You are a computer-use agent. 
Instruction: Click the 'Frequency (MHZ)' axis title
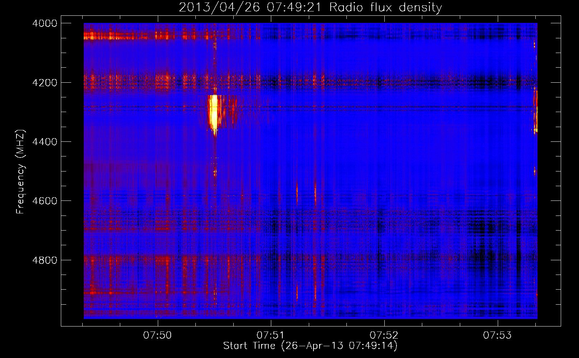21,172
